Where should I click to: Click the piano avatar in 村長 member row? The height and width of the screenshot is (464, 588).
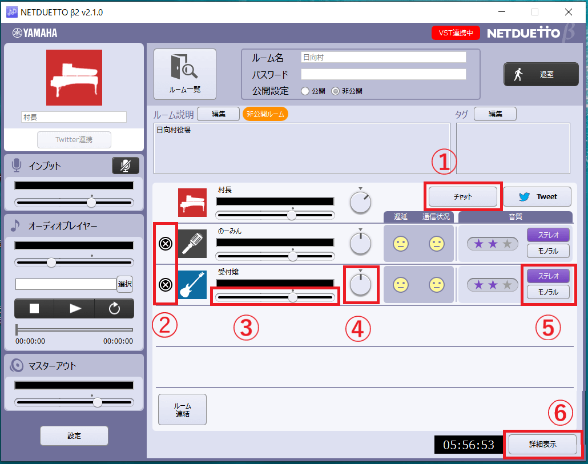click(x=192, y=203)
